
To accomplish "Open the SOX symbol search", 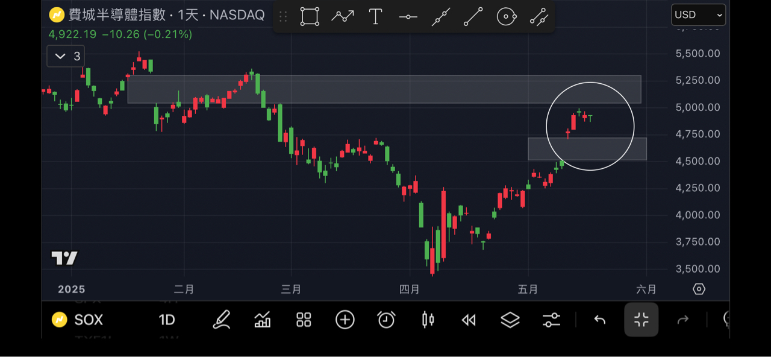I will [x=78, y=320].
